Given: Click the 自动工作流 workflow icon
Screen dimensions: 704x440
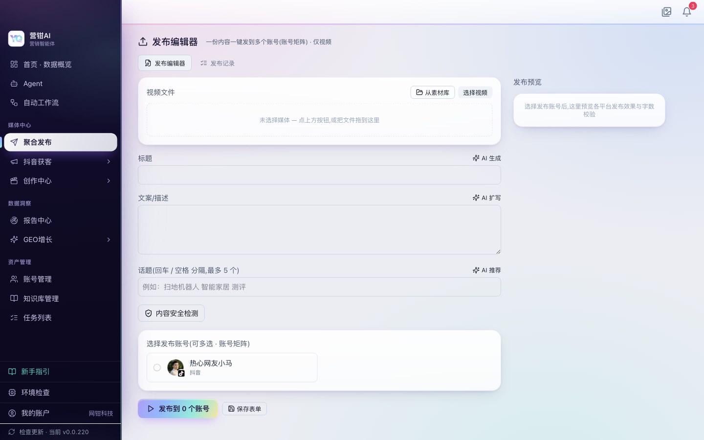Looking at the screenshot, I should [x=14, y=103].
